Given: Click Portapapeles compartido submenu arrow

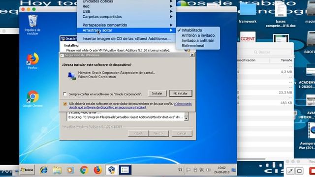Looking at the screenshot, I should tap(171, 25).
